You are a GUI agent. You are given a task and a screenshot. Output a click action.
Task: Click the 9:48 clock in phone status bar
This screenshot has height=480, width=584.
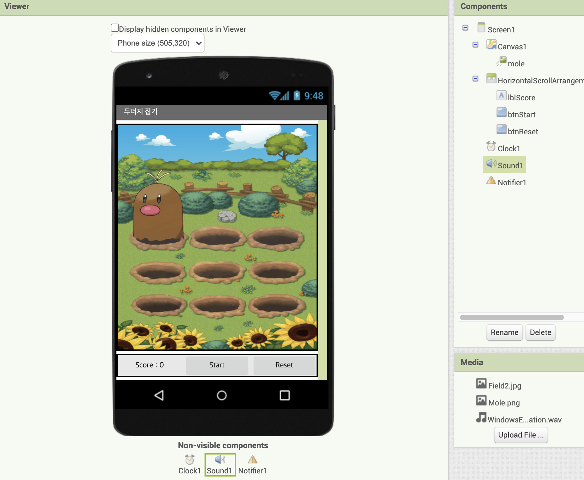pos(314,96)
